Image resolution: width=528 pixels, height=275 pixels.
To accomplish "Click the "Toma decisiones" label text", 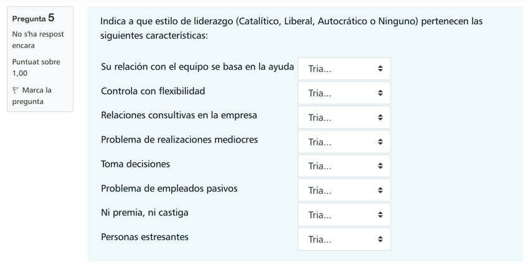I will point(135,164).
